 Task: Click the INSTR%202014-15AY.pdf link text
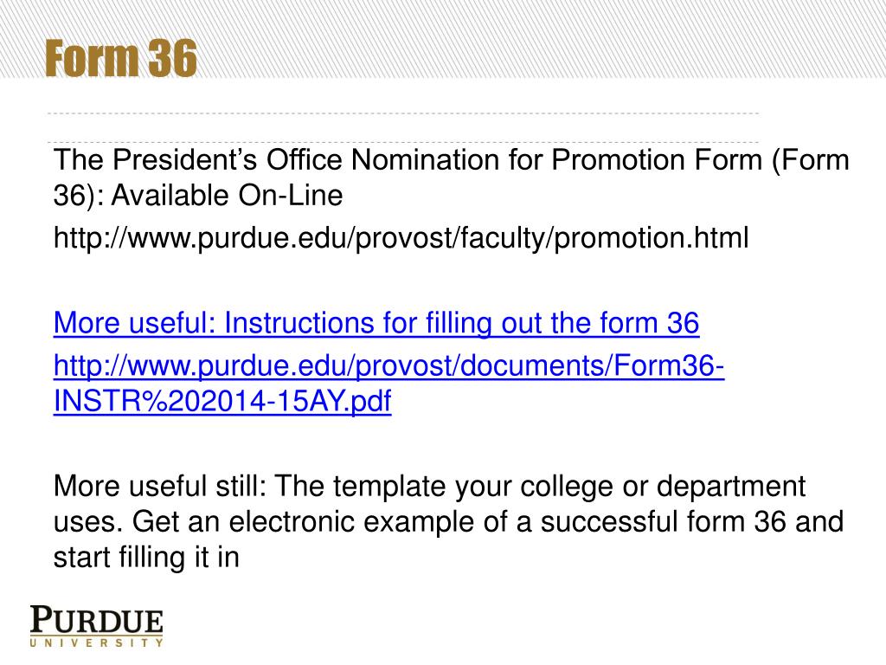[x=222, y=401]
